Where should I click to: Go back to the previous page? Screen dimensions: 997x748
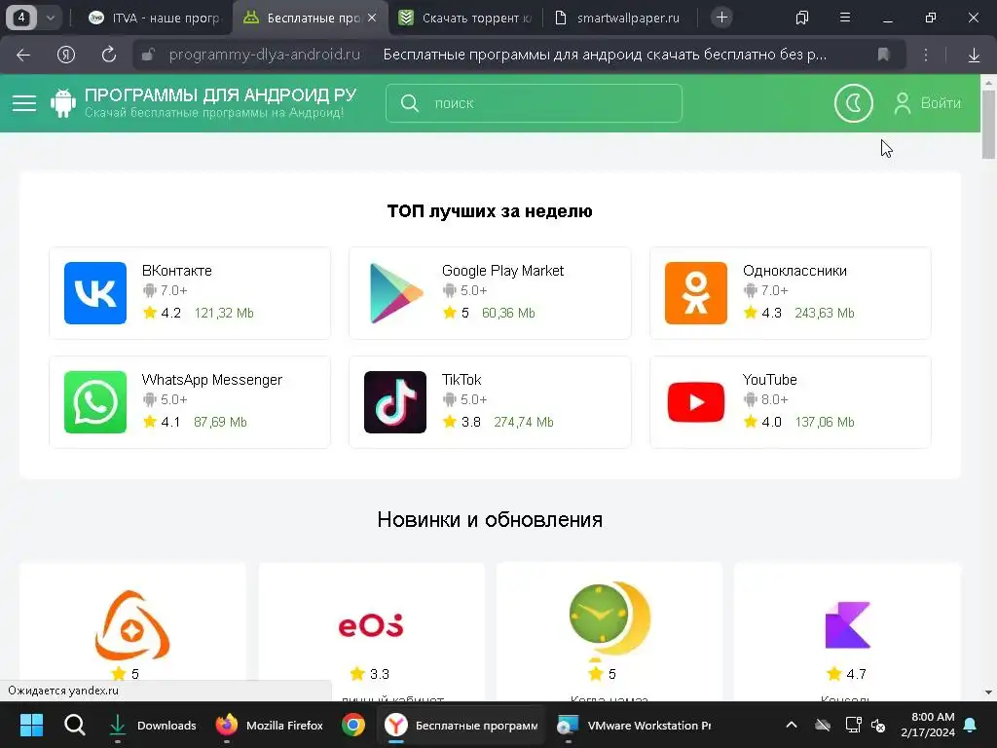[x=23, y=55]
